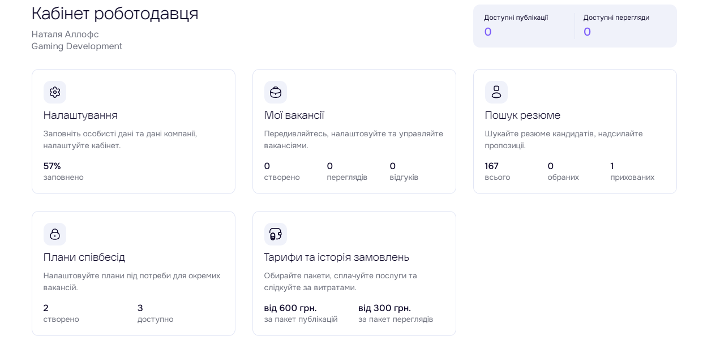Open Пошук резюме section
This screenshot has height=349, width=703.
[522, 115]
